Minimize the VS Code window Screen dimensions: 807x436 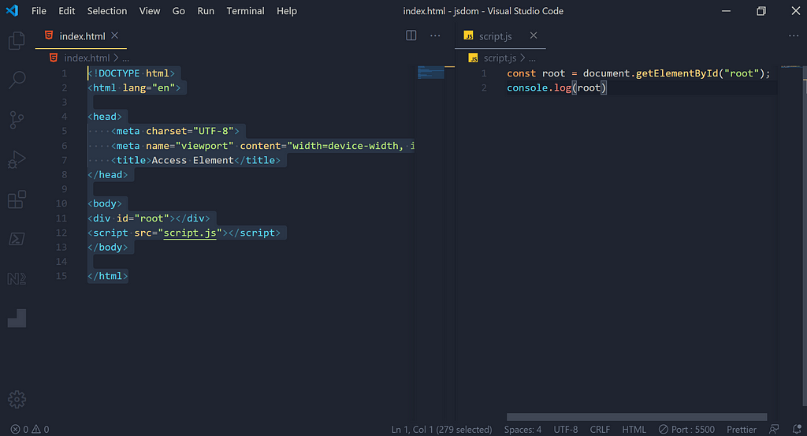[x=726, y=11]
